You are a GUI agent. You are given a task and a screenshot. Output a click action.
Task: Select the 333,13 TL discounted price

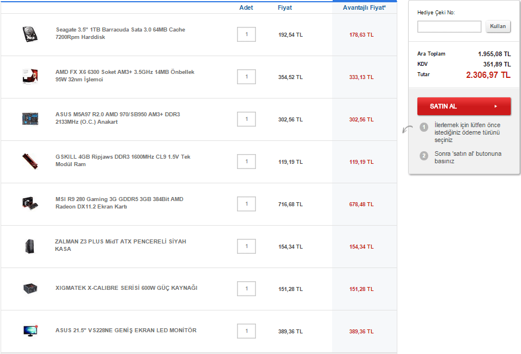(361, 77)
